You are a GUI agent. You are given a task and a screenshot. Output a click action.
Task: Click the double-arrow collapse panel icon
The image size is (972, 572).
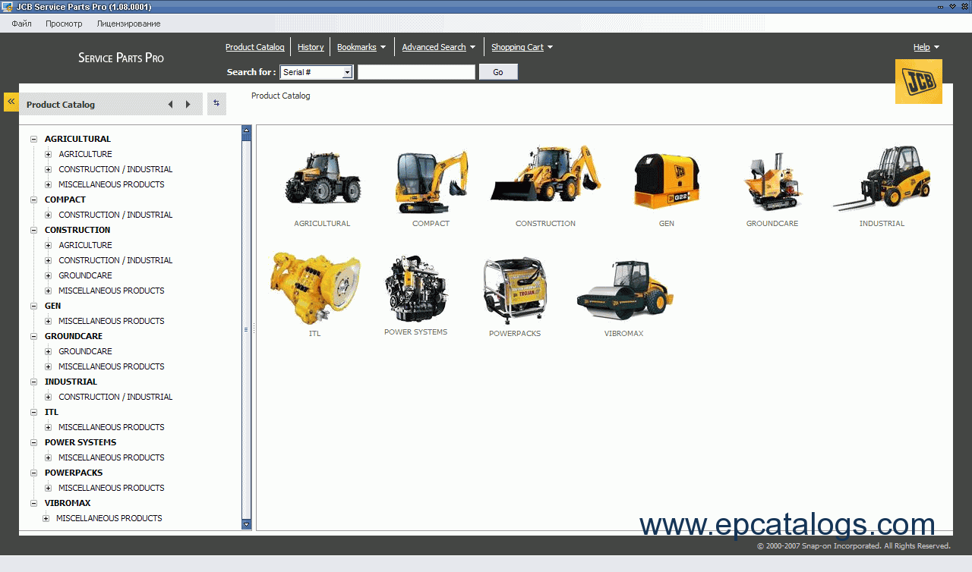coord(11,102)
